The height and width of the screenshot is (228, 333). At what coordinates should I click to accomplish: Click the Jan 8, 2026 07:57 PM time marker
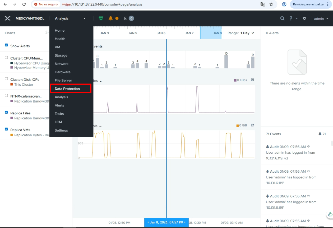(166, 222)
